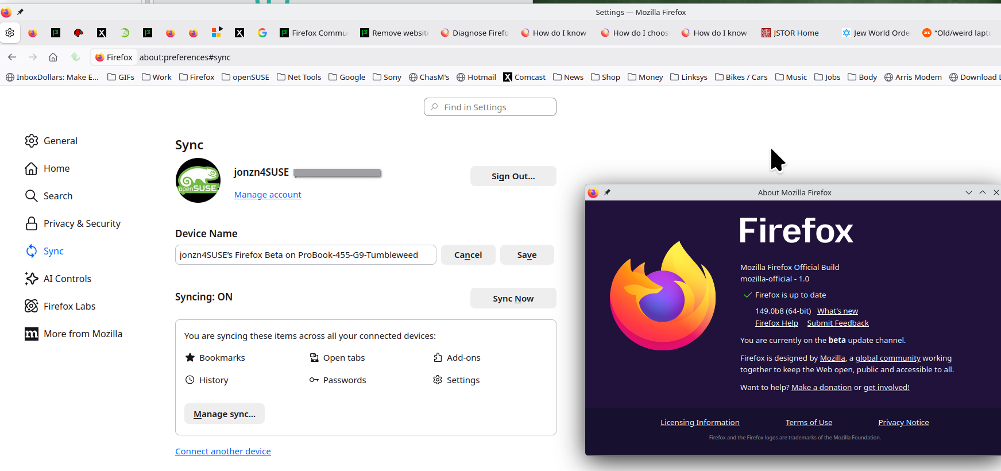Click the Firefox identity icon in address bar
This screenshot has width=1001, height=471.
(x=114, y=57)
